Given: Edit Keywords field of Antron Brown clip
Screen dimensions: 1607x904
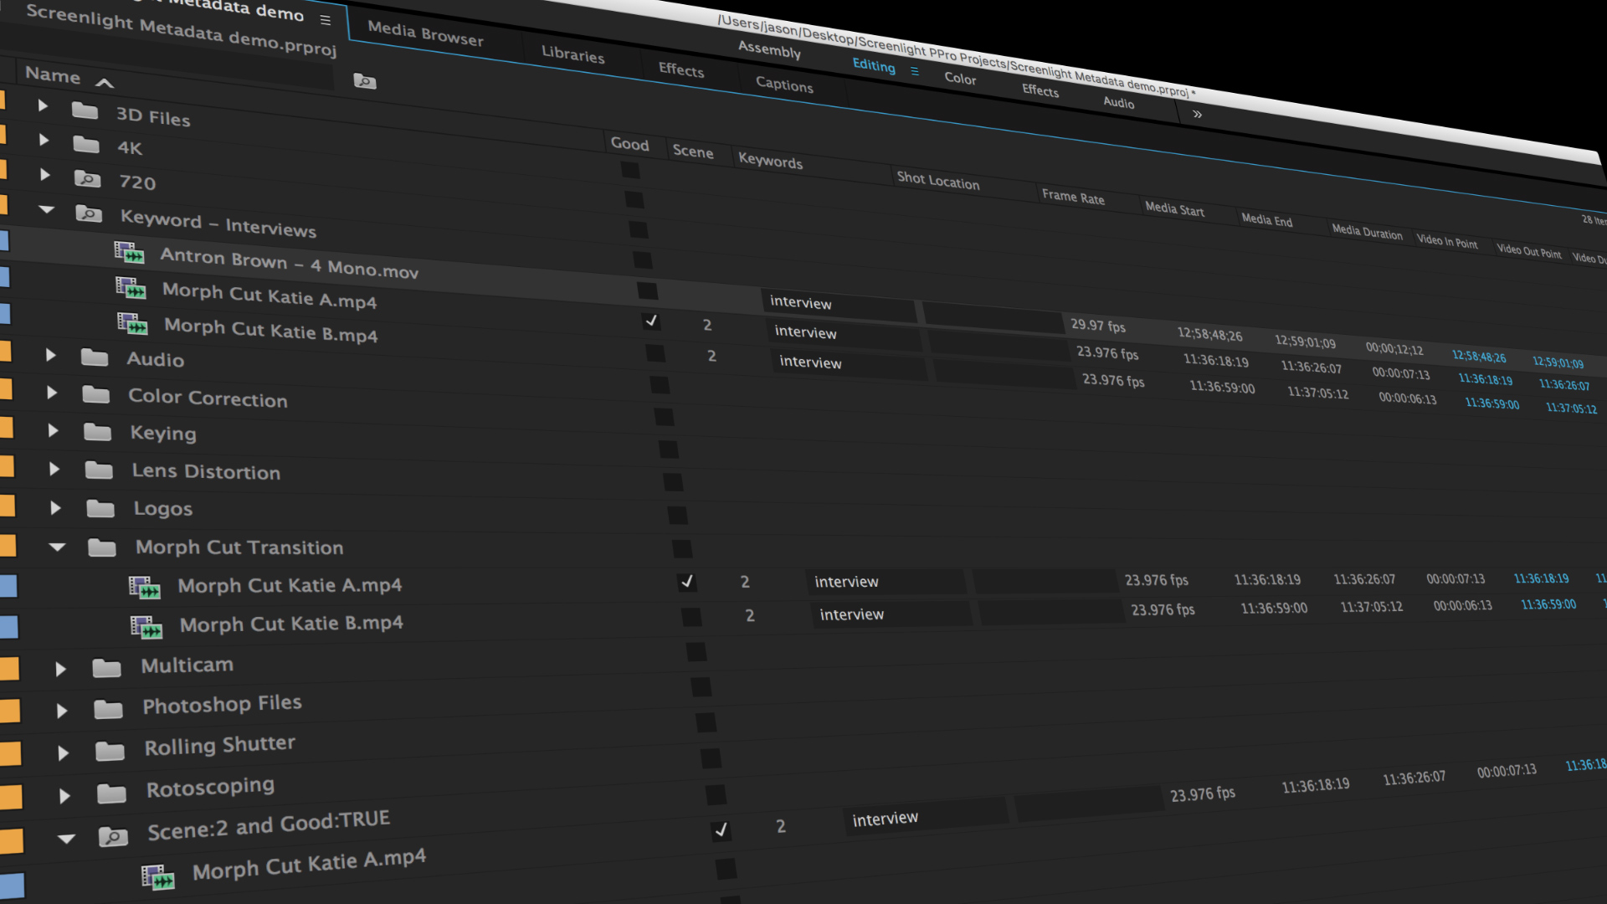Looking at the screenshot, I should point(839,304).
